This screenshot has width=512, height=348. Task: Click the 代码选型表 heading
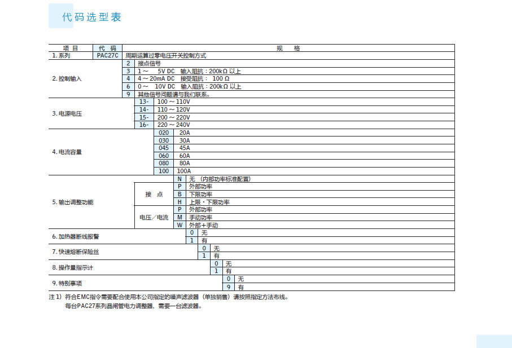pos(92,17)
